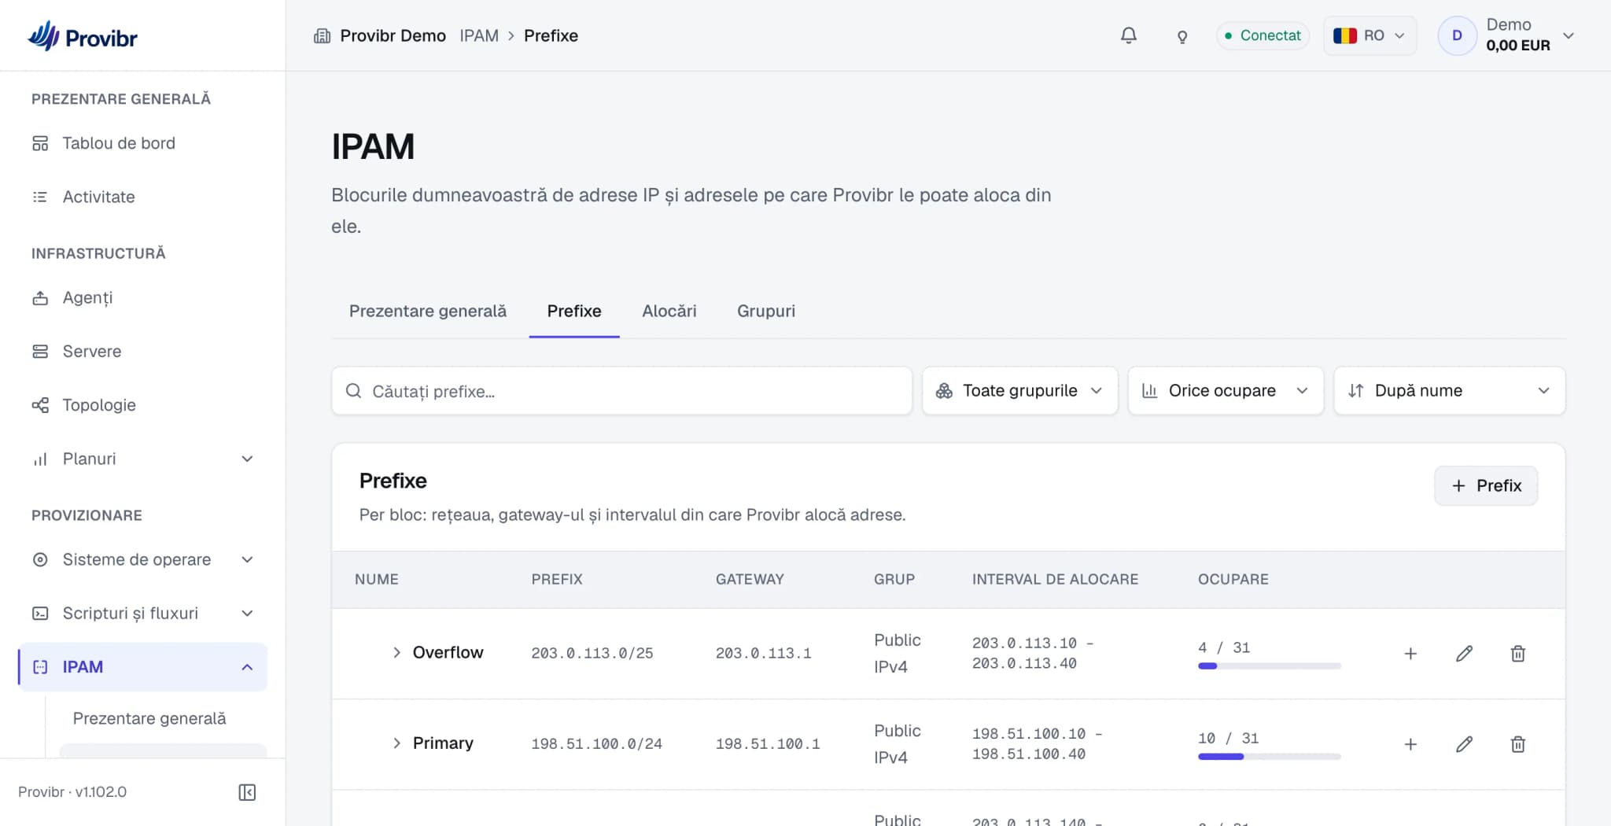This screenshot has width=1611, height=826.
Task: Click Provibr Demo in breadcrumb
Action: coord(393,35)
